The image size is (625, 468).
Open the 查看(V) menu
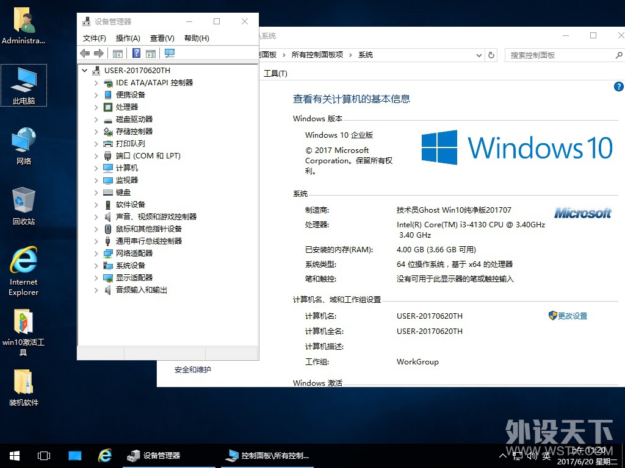click(x=162, y=38)
